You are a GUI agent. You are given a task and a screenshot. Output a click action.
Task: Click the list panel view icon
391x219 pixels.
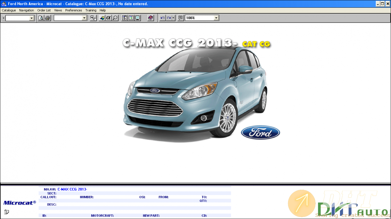coord(125,18)
